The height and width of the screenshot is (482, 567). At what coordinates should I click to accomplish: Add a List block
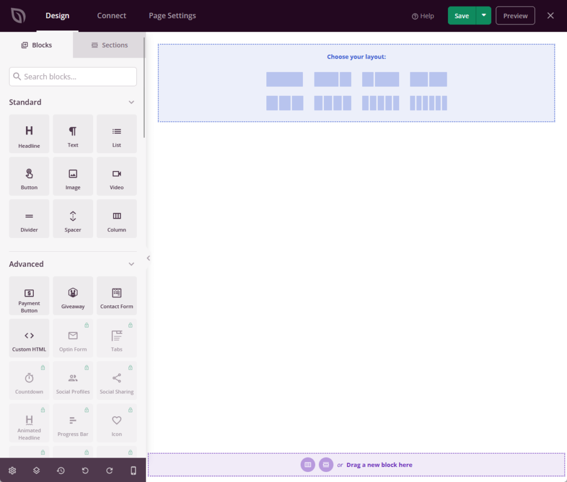pyautogui.click(x=116, y=134)
